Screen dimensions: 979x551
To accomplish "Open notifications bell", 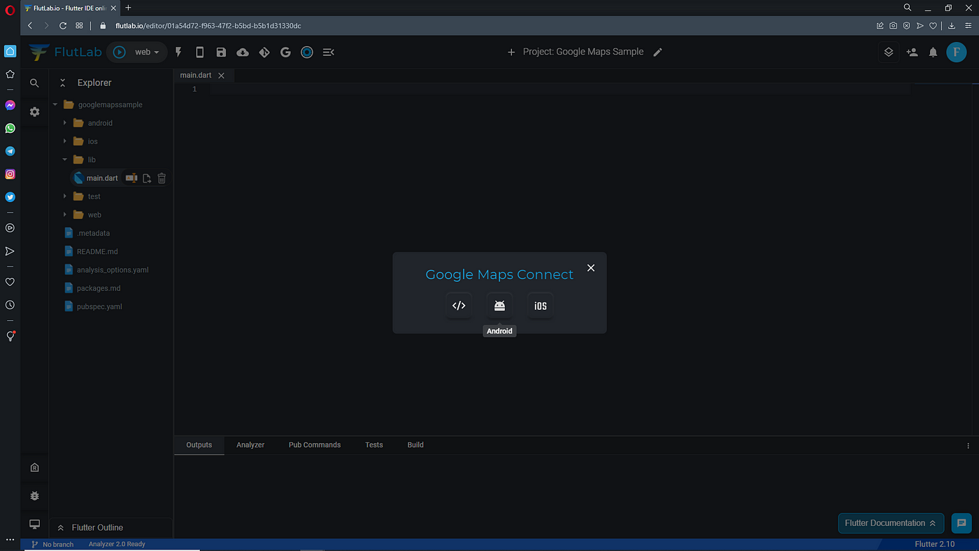I will pos(933,52).
